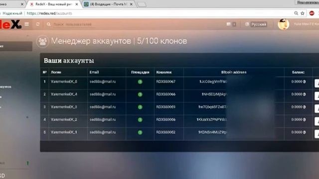Click the Bitcoin address in YaremenkoEK_5 row
The width and height of the screenshot is (319, 179).
(213, 82)
